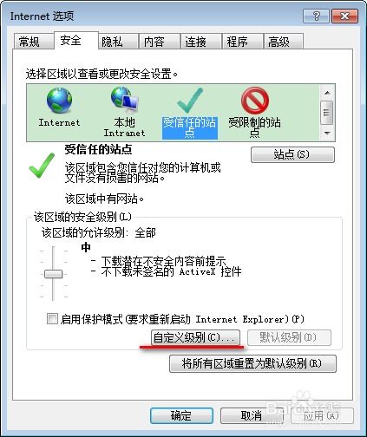Select the 受信任的站点 green checkmark zone
367x437 pixels.
pos(190,113)
